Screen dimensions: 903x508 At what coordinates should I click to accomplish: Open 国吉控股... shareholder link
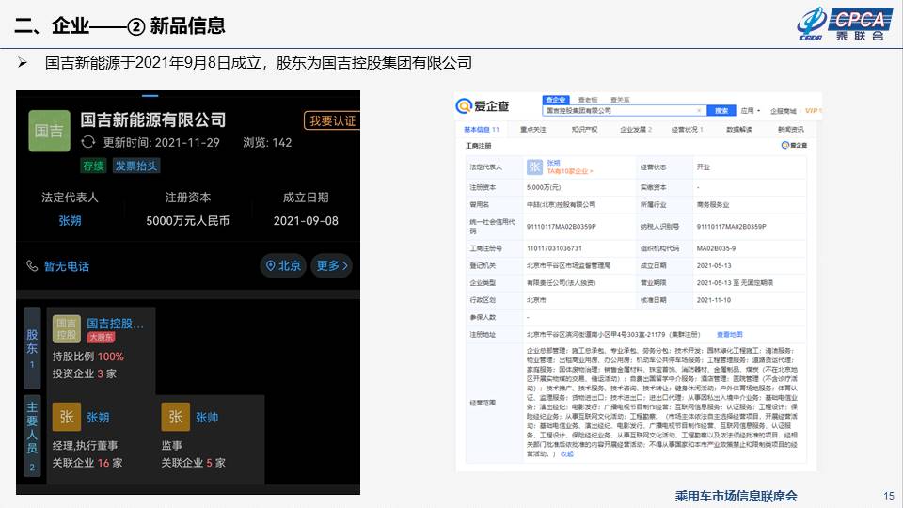[x=115, y=323]
